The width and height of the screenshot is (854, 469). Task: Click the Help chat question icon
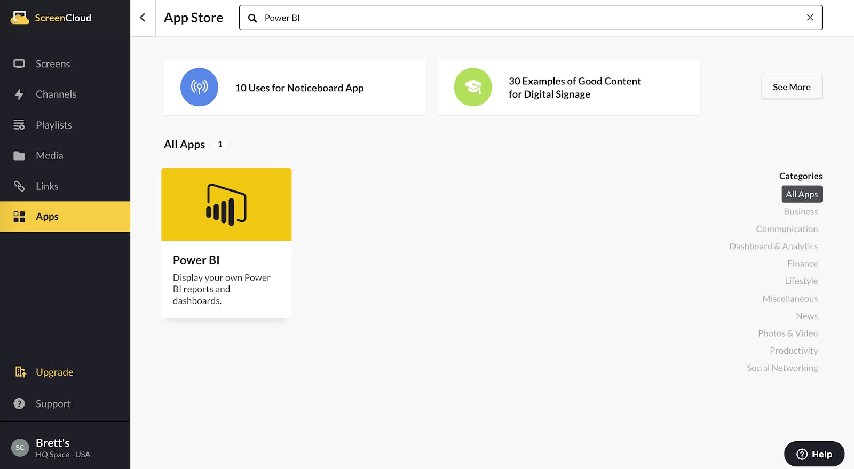802,454
